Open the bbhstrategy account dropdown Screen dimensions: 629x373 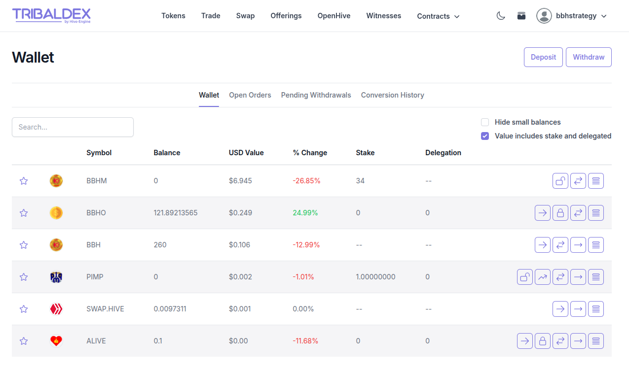pyautogui.click(x=572, y=16)
